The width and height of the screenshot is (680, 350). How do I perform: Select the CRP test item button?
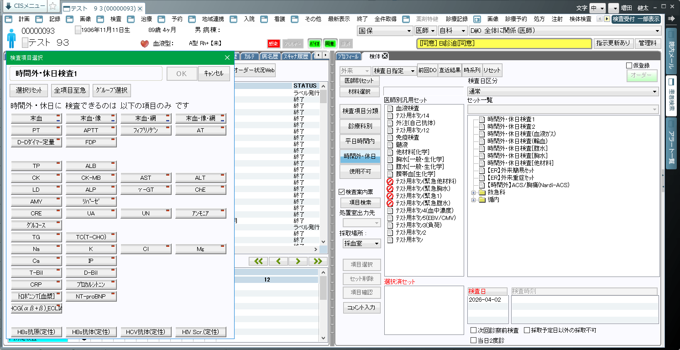point(37,285)
